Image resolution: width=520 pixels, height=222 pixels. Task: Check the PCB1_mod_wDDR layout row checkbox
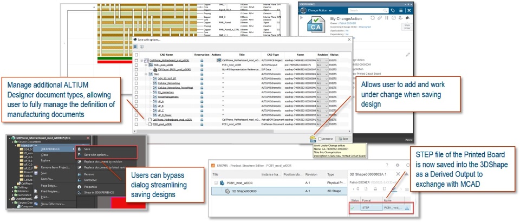(136, 65)
